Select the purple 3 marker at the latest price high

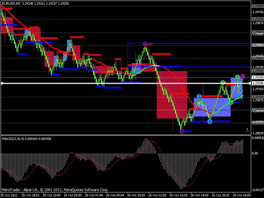coord(243,77)
